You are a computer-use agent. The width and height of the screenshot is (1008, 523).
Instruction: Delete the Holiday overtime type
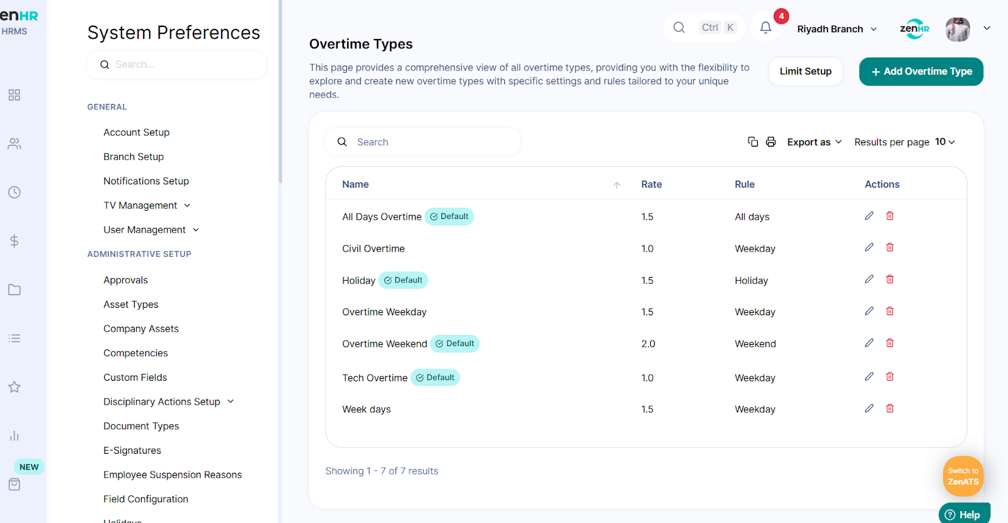click(890, 279)
